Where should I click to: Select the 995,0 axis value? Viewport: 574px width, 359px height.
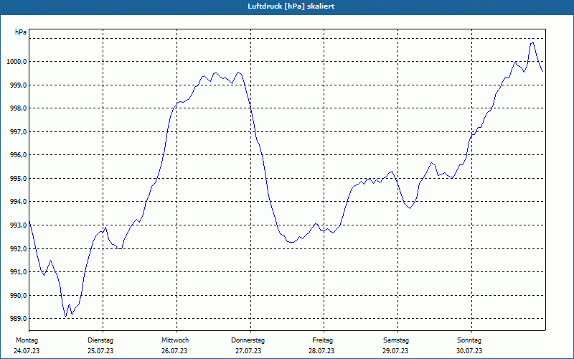(19, 178)
